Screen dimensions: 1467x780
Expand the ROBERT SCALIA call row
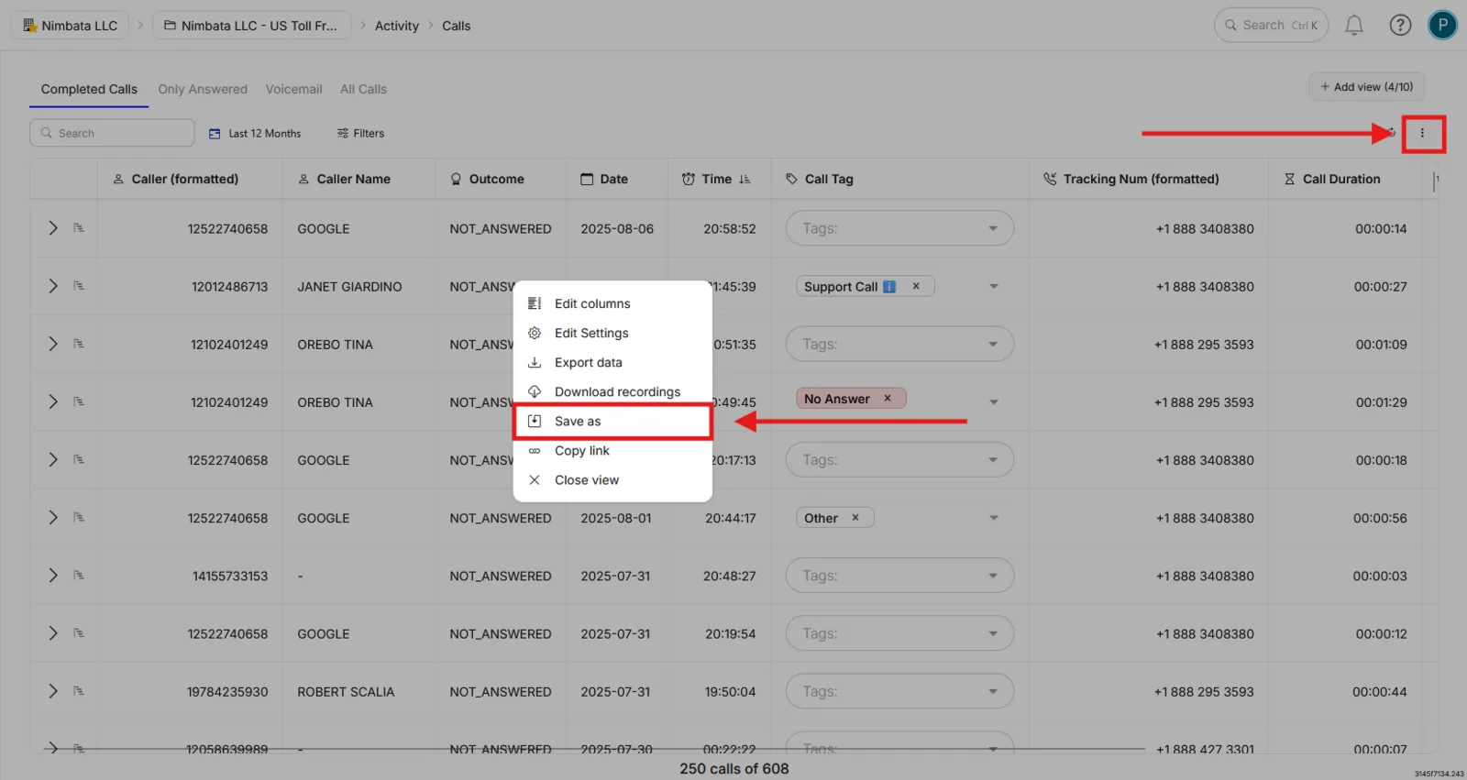53,691
